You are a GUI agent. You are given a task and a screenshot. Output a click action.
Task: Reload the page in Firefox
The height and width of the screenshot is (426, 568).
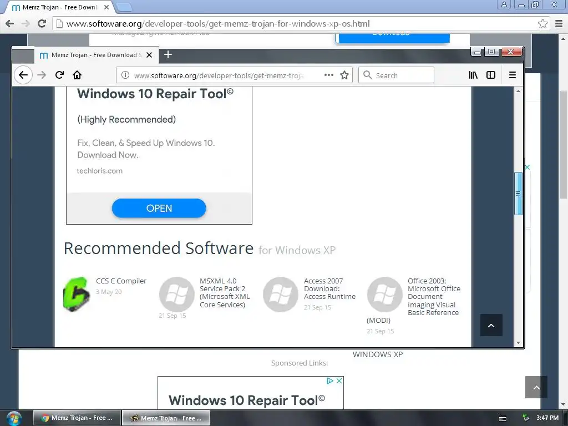(59, 75)
